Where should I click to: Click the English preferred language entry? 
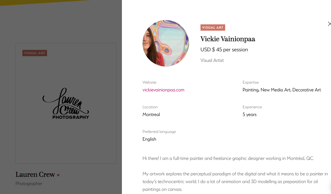149,139
